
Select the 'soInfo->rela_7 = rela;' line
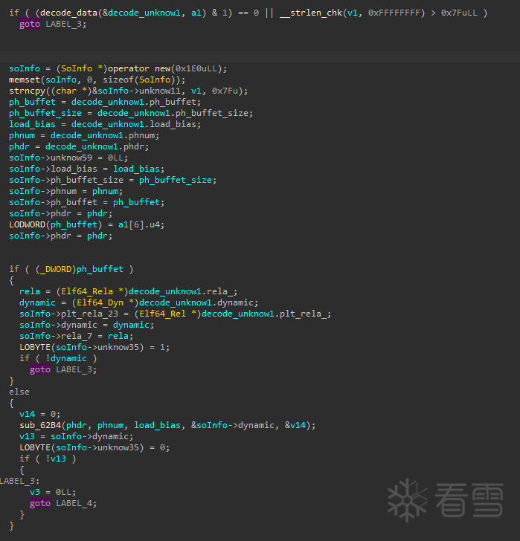77,336
